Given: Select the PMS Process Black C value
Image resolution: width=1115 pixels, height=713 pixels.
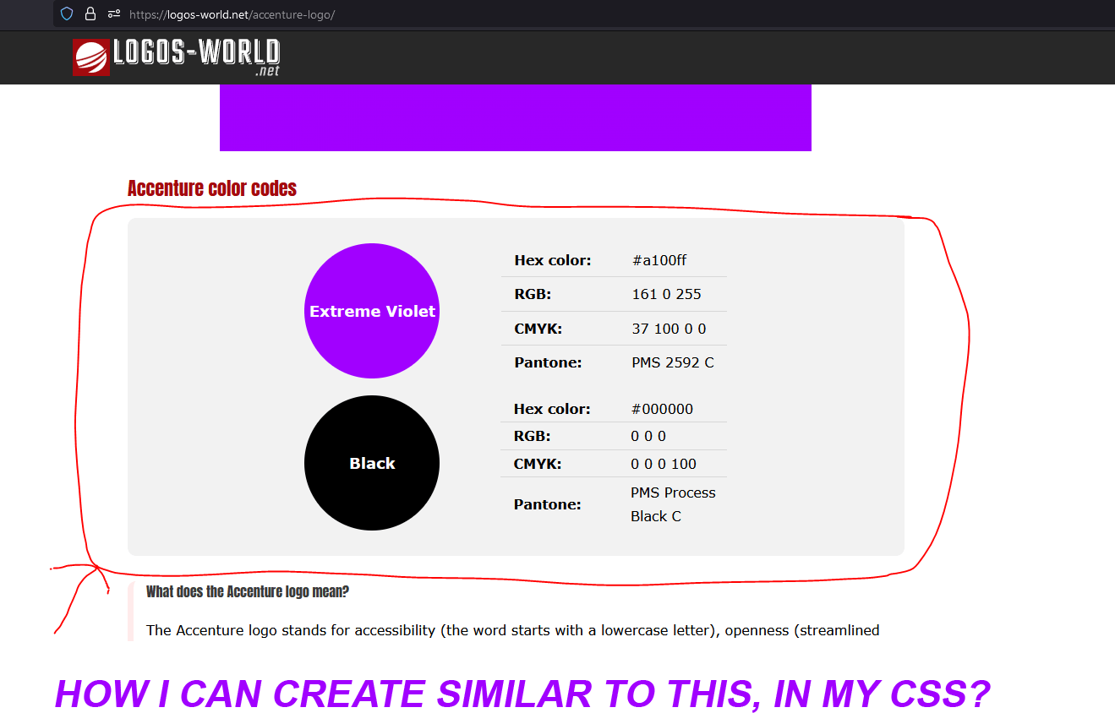Looking at the screenshot, I should coord(673,504).
